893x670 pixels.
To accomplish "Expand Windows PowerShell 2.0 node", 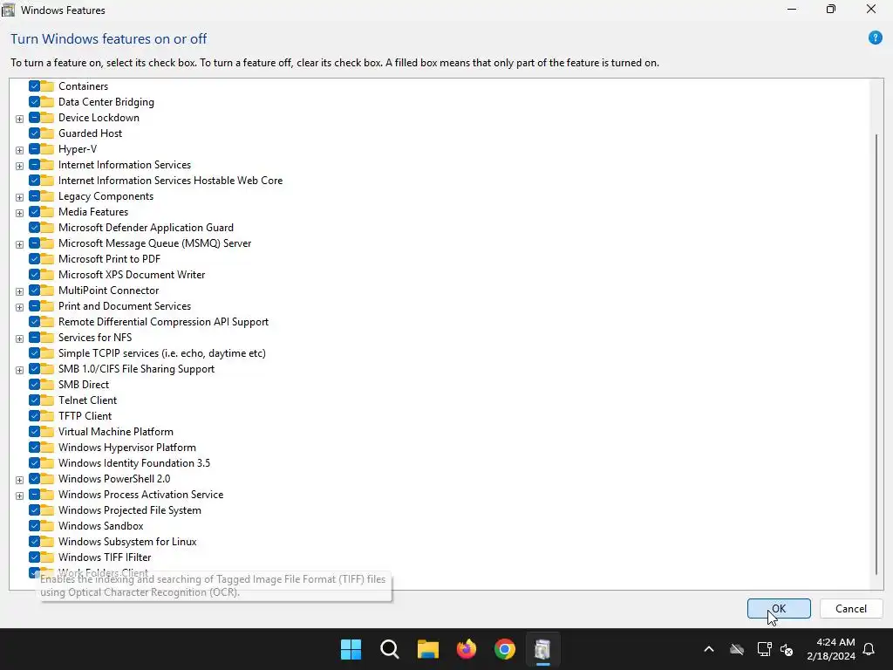I will (x=19, y=481).
